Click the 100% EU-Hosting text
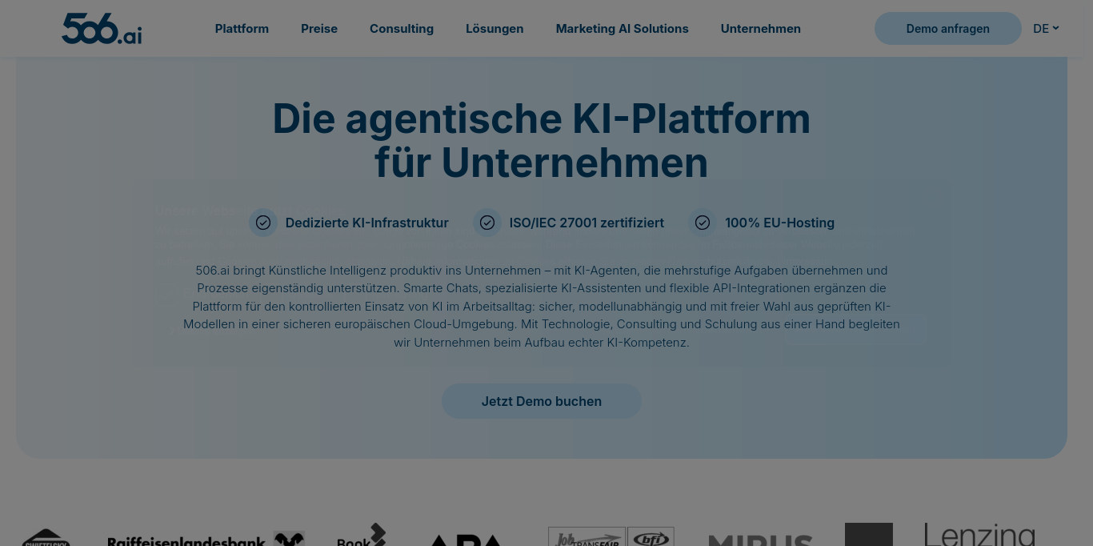 (779, 223)
